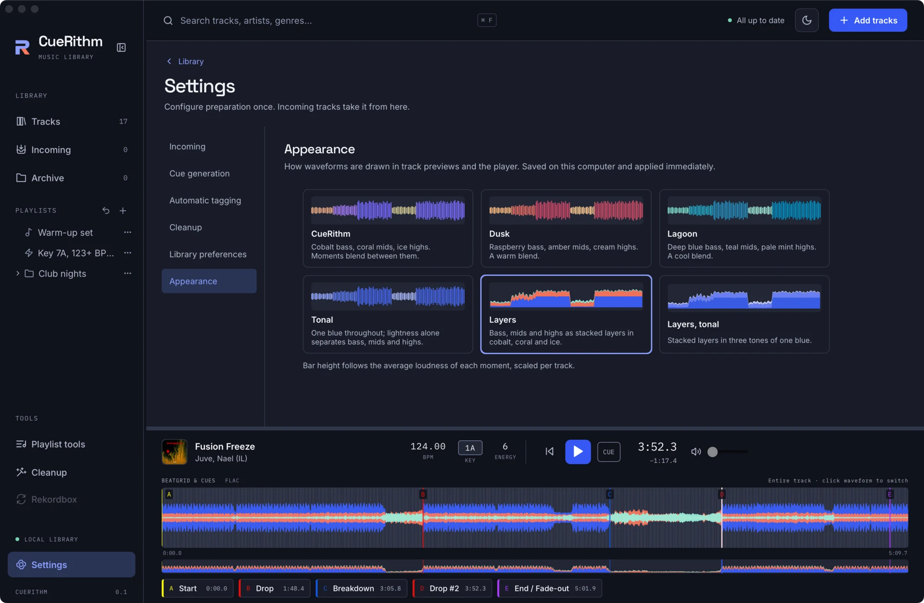Viewport: 924px width, 603px height.
Task: Select the Layers, tonal waveform style
Action: pos(744,314)
